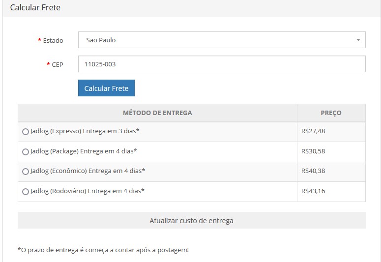Click the Jadlog (Econômico) Entrega em 4 dias label
This screenshot has width=381, height=262.
point(88,171)
